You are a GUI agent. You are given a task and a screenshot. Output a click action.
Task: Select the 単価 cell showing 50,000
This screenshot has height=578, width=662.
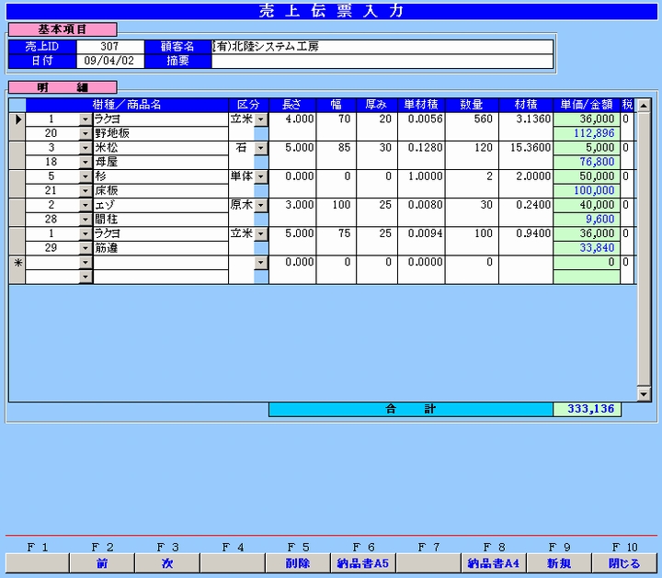click(x=586, y=176)
